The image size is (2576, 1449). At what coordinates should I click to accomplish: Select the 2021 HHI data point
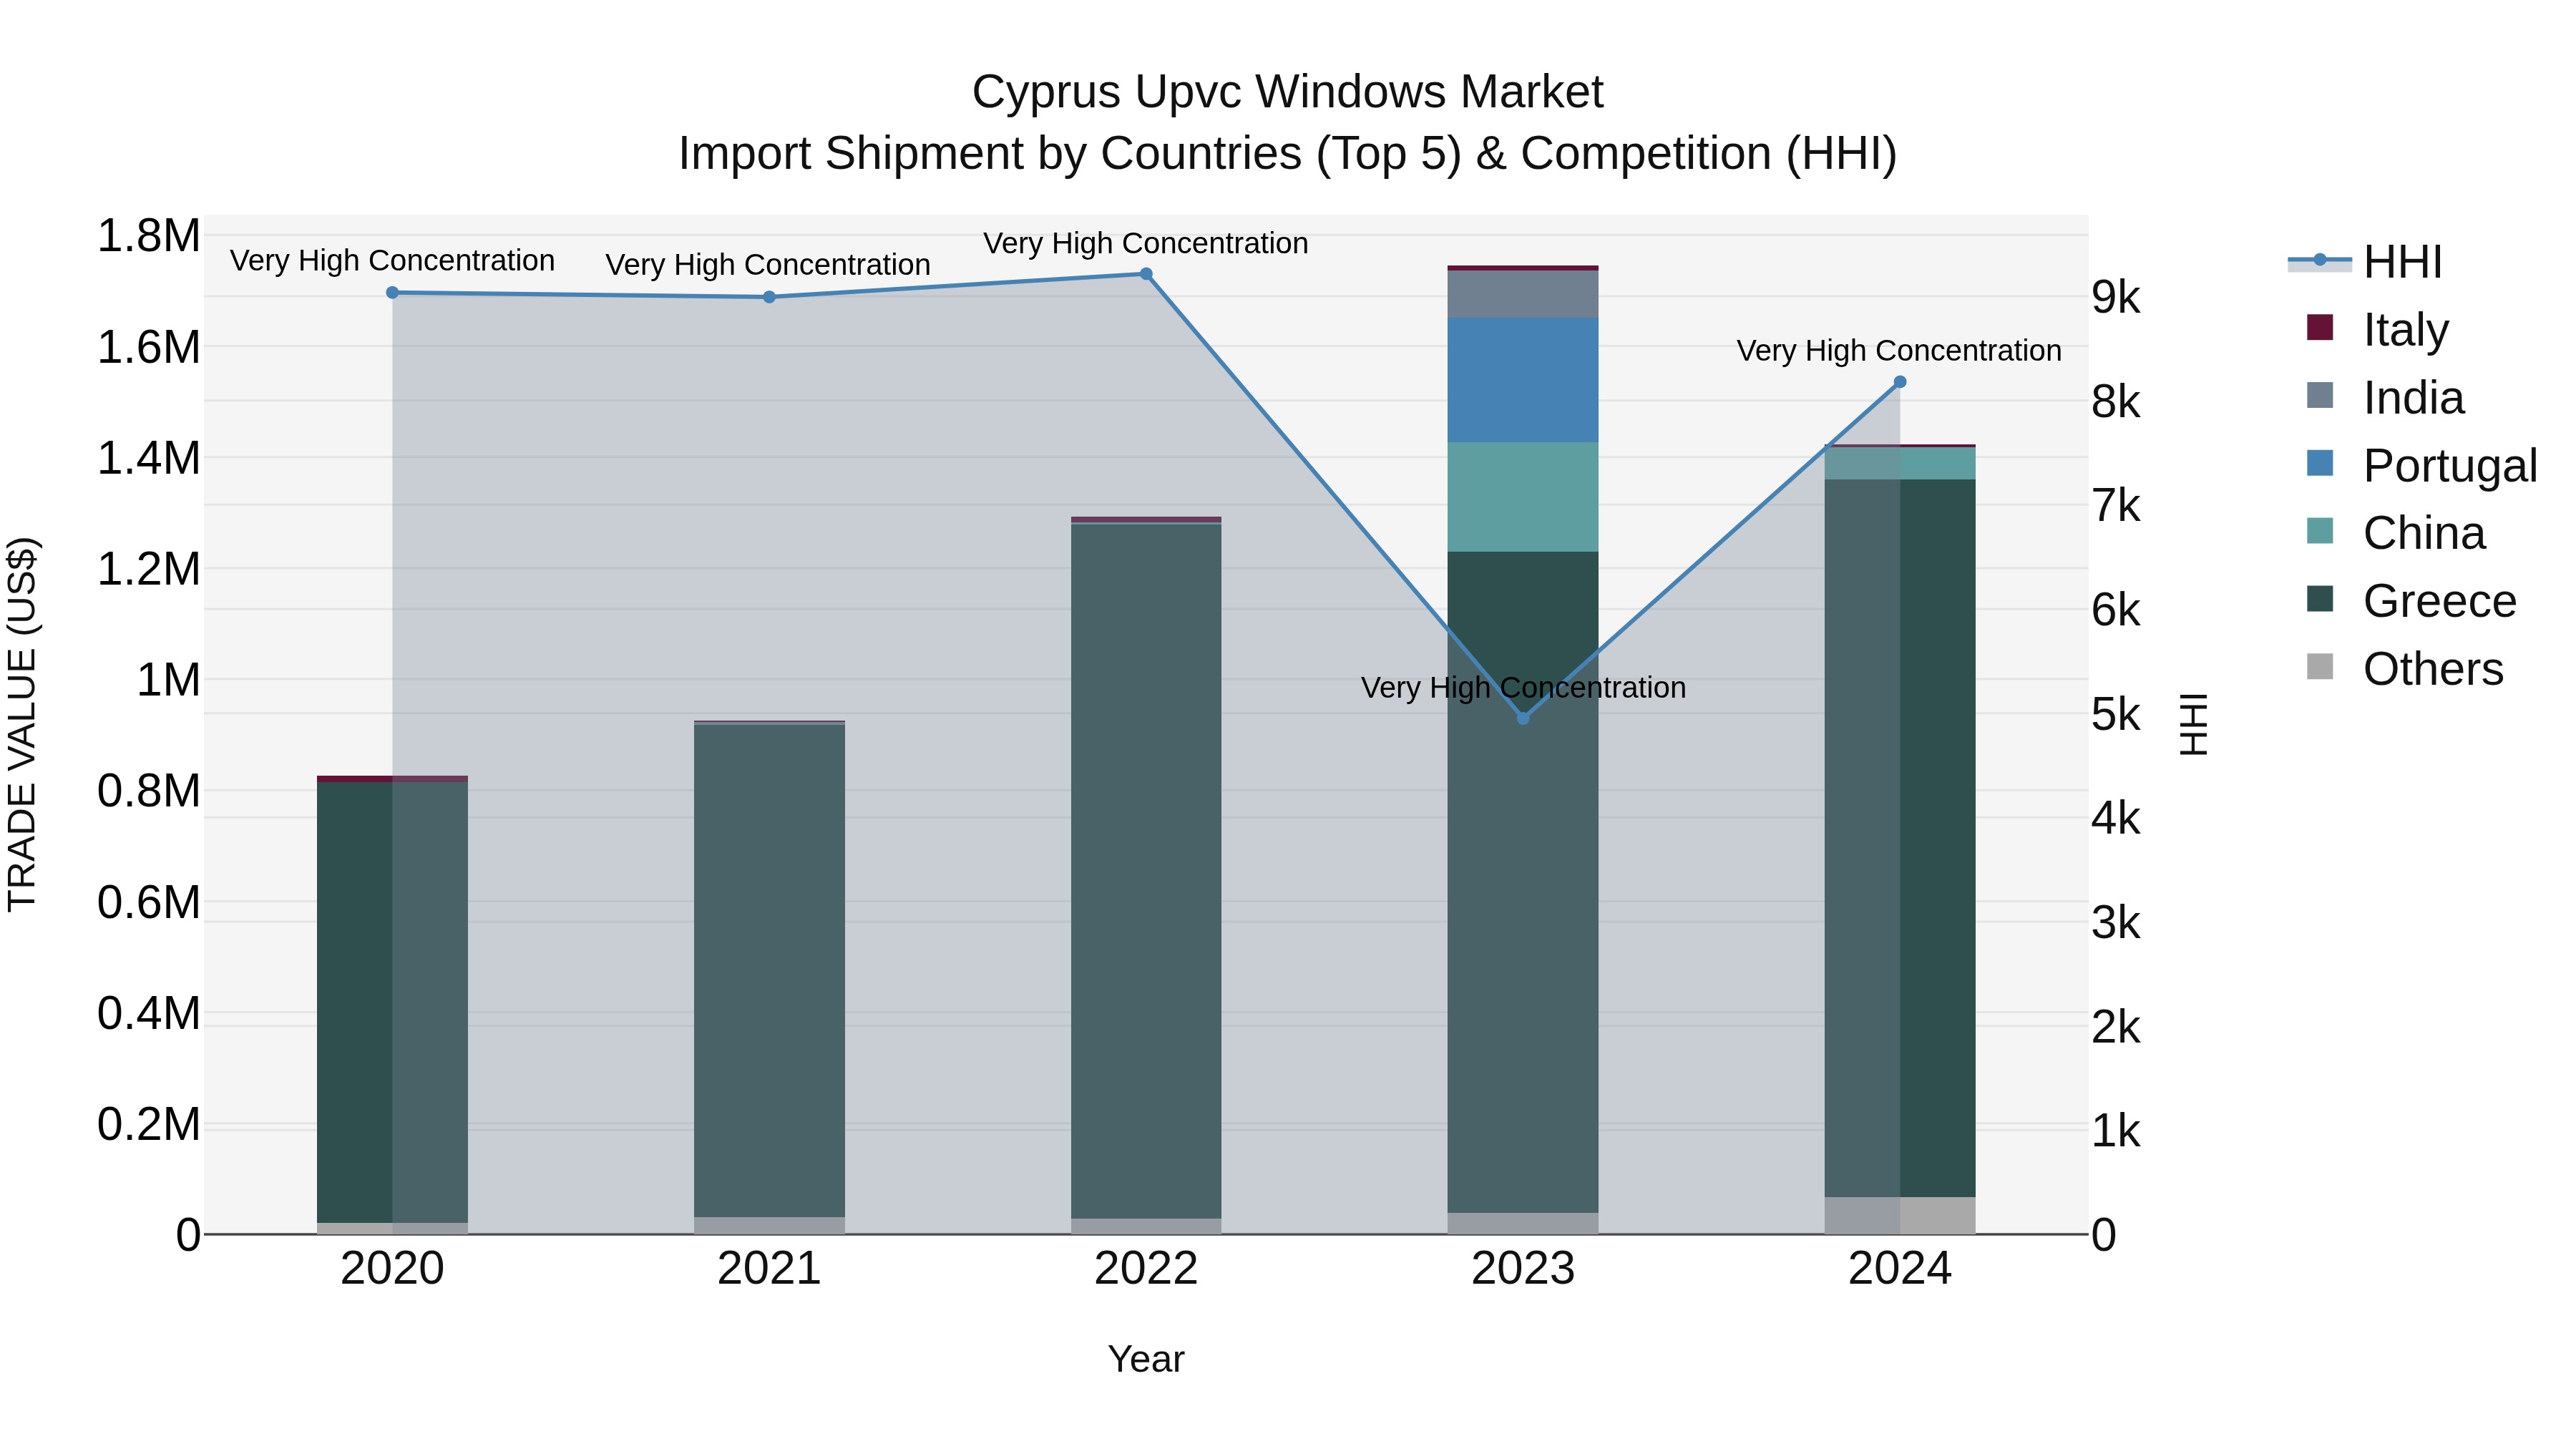point(769,297)
